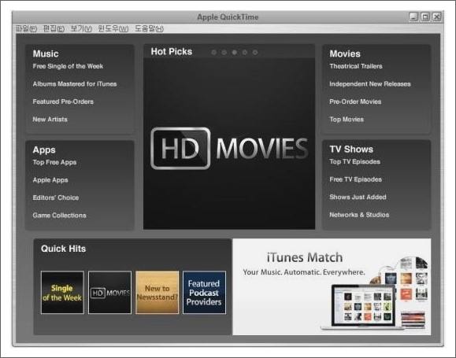Viewport: 456px width, 358px height.
Task: Open the 윈도우(W) menu
Action: pyautogui.click(x=113, y=28)
